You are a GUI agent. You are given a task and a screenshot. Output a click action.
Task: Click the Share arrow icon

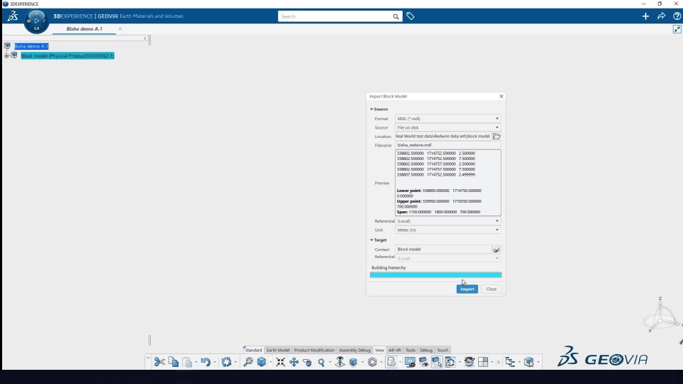pos(661,16)
